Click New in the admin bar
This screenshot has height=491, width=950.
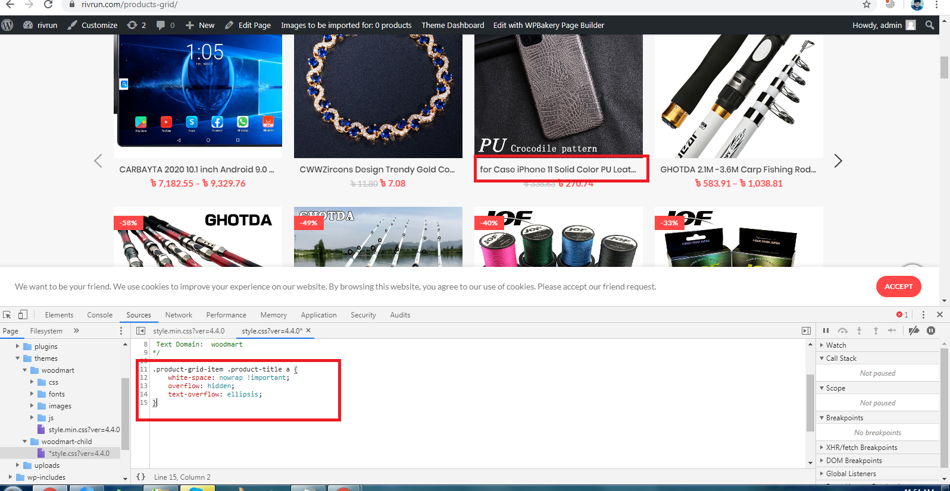200,25
